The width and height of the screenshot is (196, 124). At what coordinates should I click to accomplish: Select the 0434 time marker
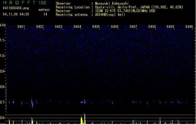[x=77, y=27]
